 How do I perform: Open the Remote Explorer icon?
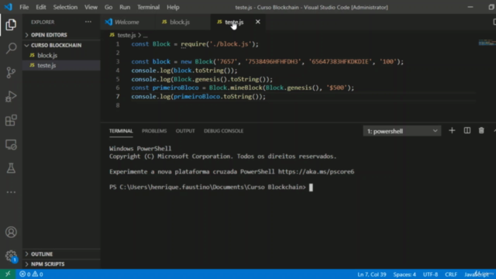tap(11, 145)
